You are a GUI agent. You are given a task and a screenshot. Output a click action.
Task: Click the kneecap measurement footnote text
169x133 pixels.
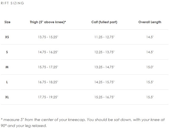[83, 123]
